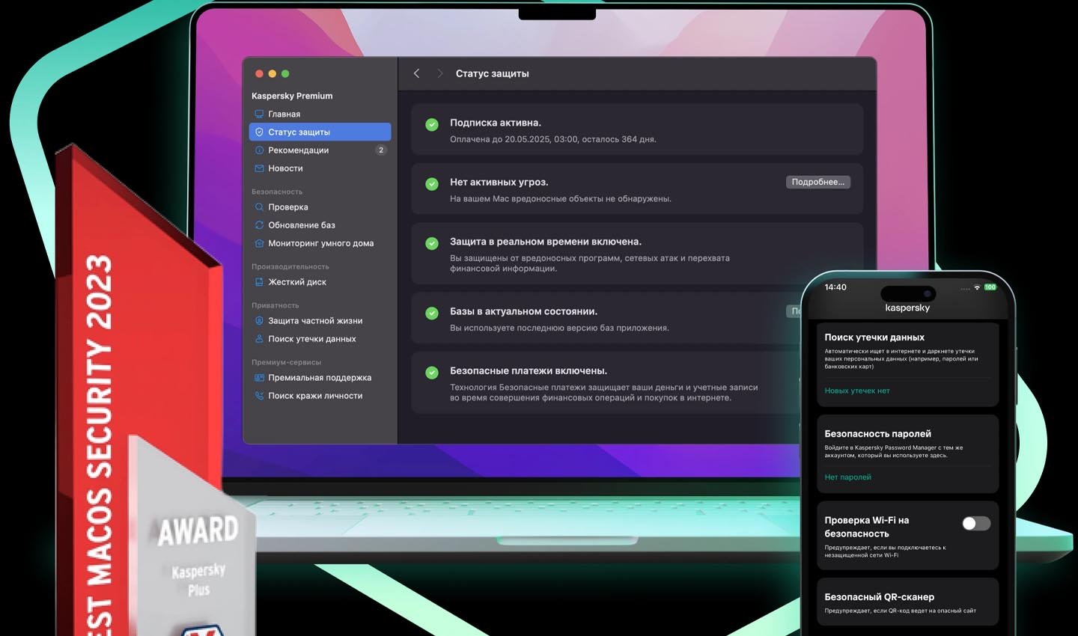Open Главная in the sidebar

[320, 114]
